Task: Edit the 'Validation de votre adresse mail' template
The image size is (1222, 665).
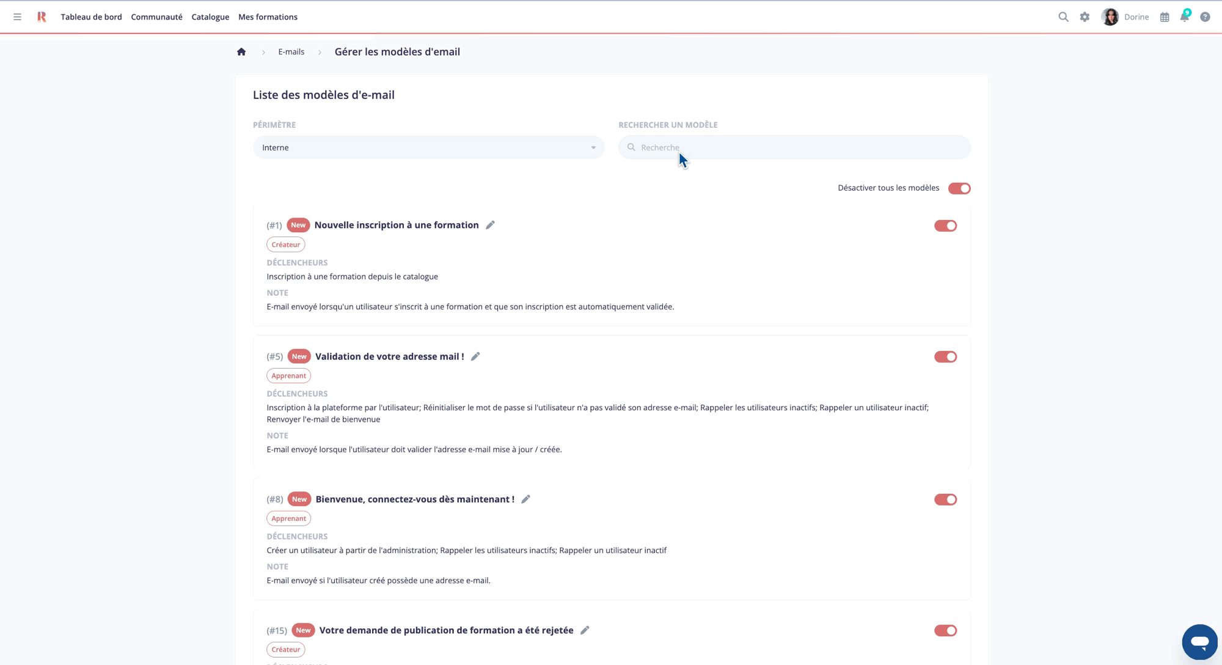Action: (475, 356)
